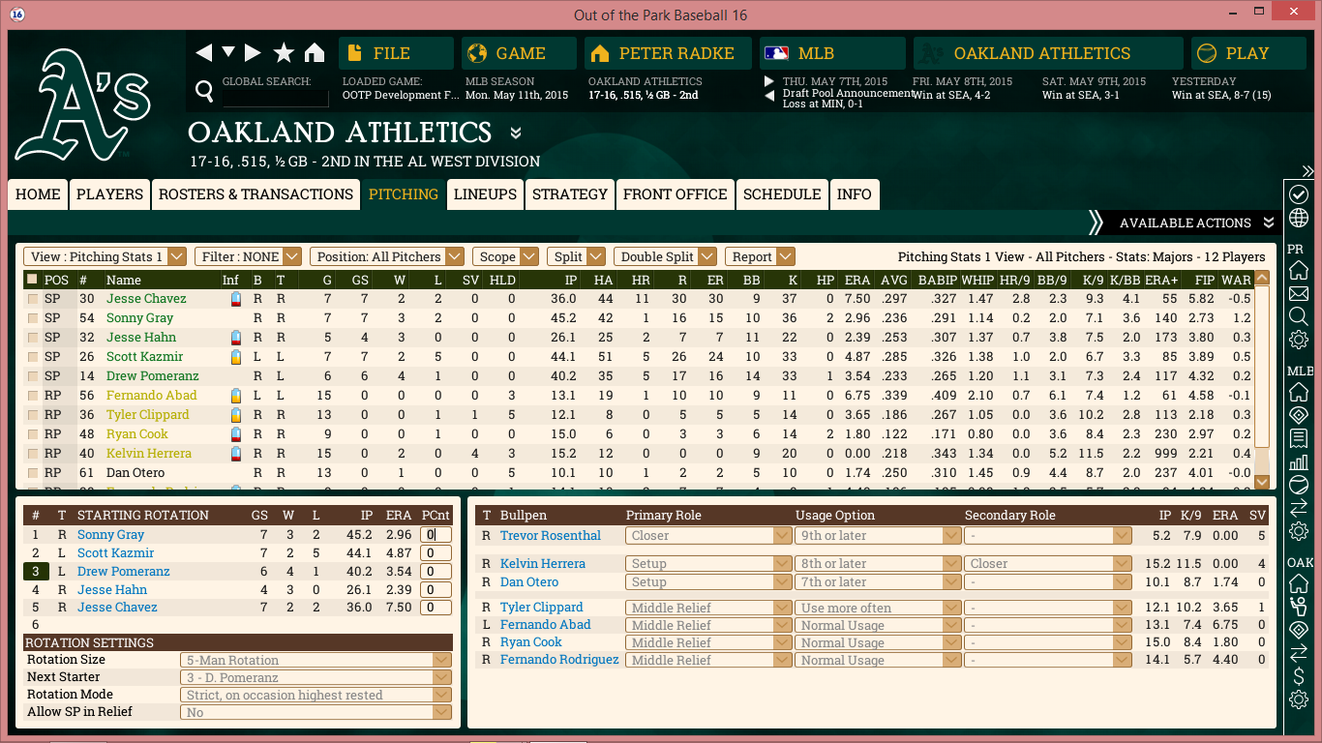1322x743 pixels.
Task: Open the OAK transactions arrows icon
Action: coord(1299,653)
